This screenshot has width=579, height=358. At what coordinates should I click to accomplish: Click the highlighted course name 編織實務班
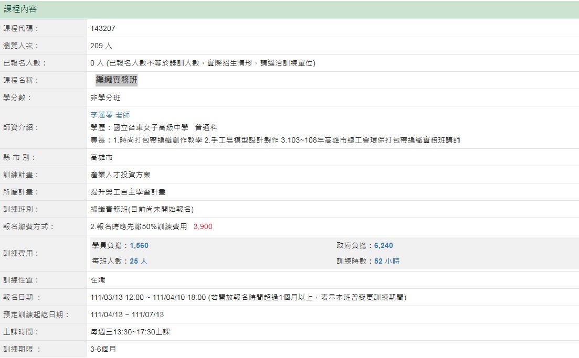pyautogui.click(x=116, y=80)
